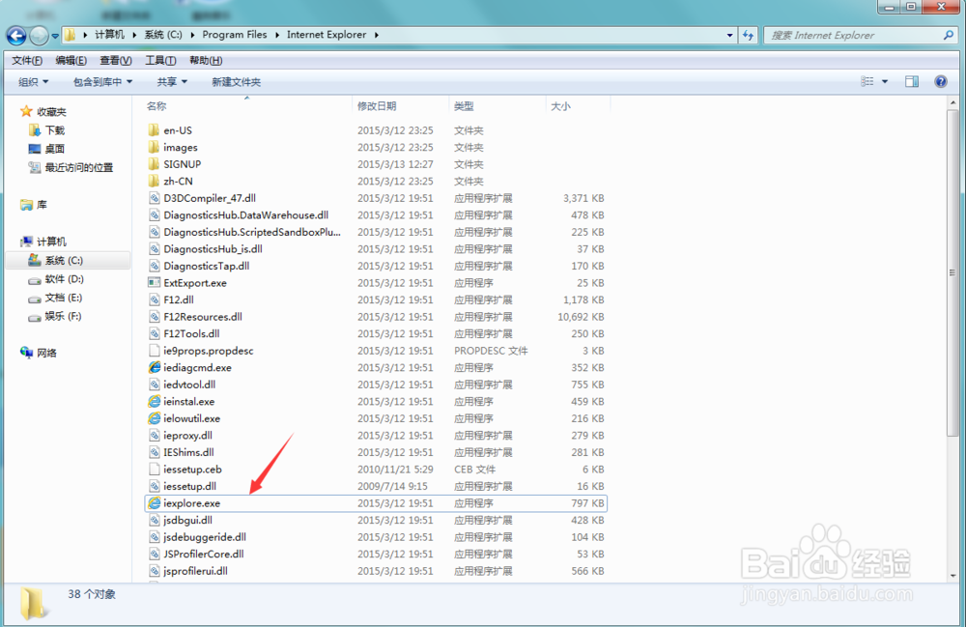Select the iediagcmd.exe IE icon
The width and height of the screenshot is (966, 627).
point(154,367)
